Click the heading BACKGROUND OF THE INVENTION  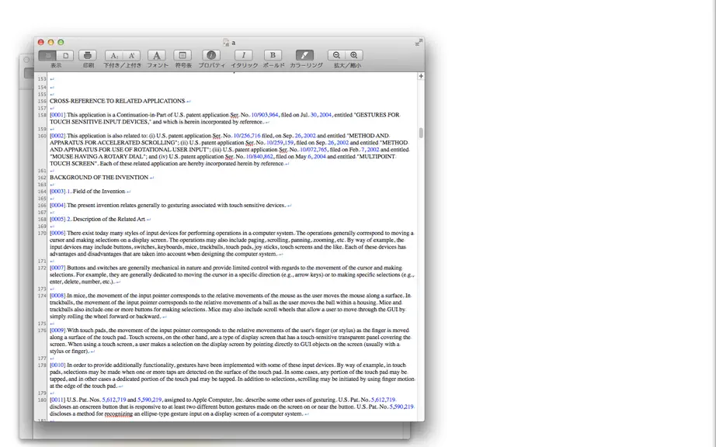(x=99, y=178)
